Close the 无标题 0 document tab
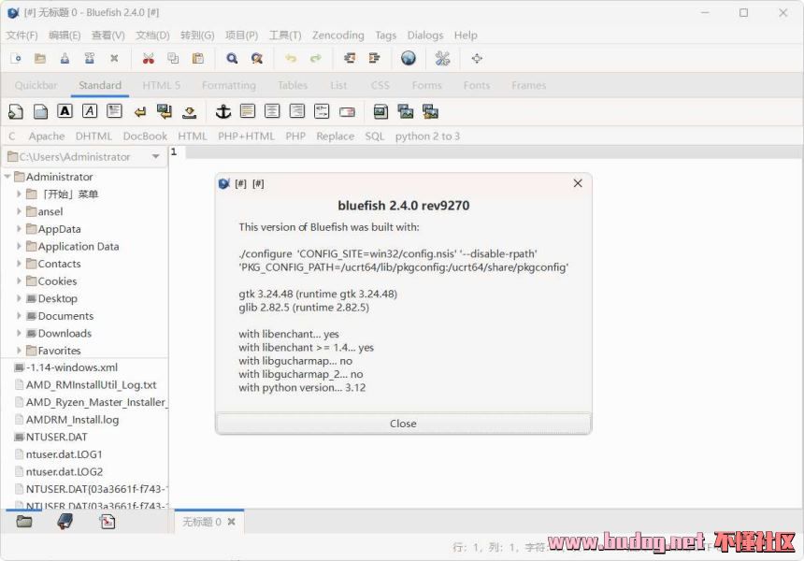The height and width of the screenshot is (561, 804). [x=231, y=522]
